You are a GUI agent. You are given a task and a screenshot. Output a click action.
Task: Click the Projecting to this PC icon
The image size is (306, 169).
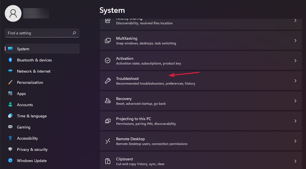[108, 121]
